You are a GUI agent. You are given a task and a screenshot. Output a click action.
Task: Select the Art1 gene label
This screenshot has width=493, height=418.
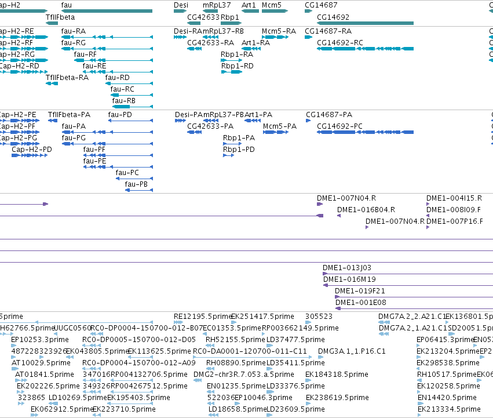coord(249,5)
